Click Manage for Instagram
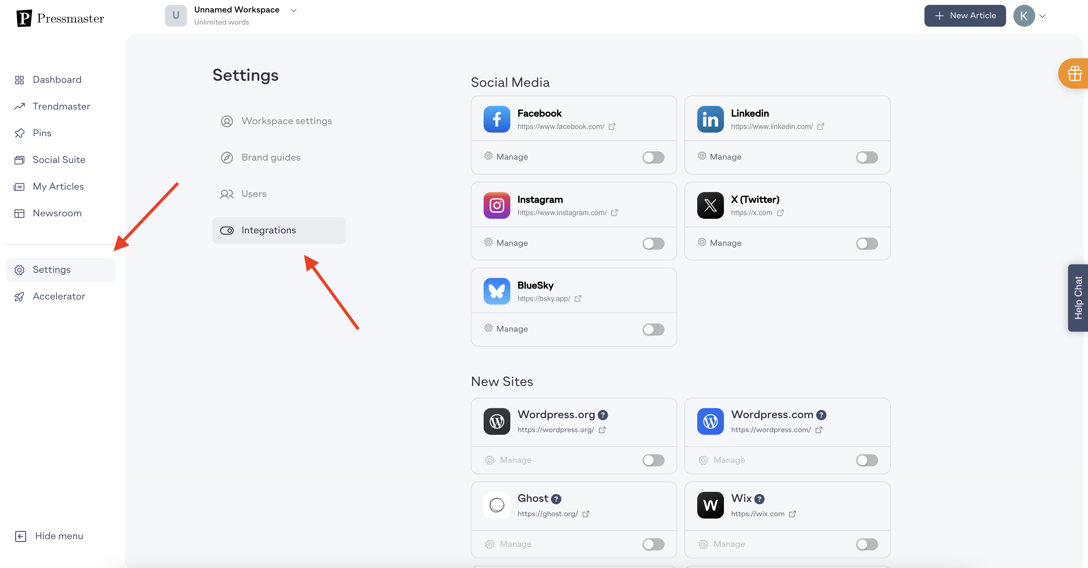1088x568 pixels. (506, 243)
